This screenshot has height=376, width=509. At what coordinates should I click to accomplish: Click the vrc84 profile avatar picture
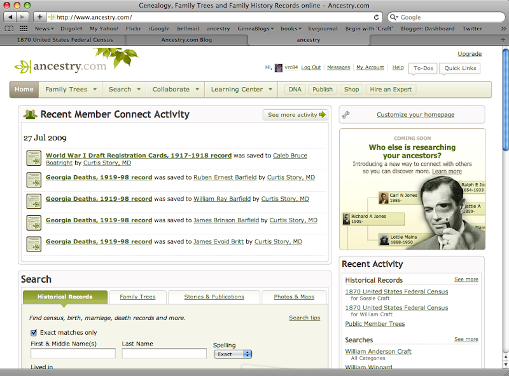(279, 68)
